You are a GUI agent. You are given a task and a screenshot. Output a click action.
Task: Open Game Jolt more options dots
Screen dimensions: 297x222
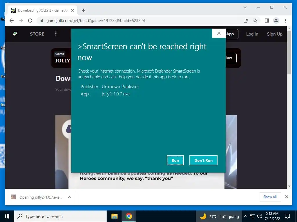tap(56, 34)
